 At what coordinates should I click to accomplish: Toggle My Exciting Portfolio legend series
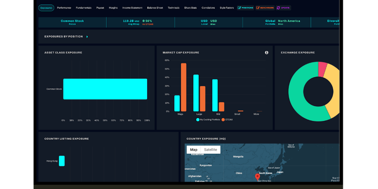(x=208, y=120)
